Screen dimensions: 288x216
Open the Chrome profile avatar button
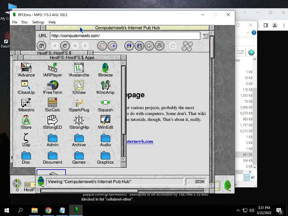pyautogui.click(x=275, y=25)
